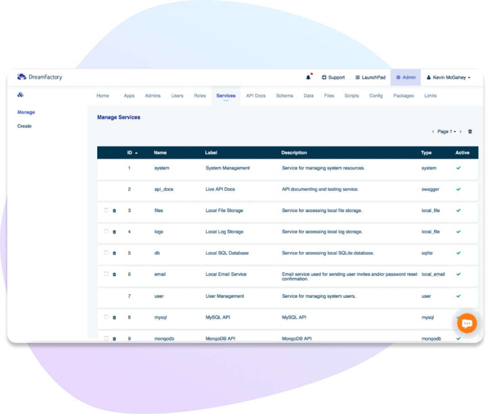Sort by the Active column header
This screenshot has height=414, width=487.
click(x=462, y=153)
